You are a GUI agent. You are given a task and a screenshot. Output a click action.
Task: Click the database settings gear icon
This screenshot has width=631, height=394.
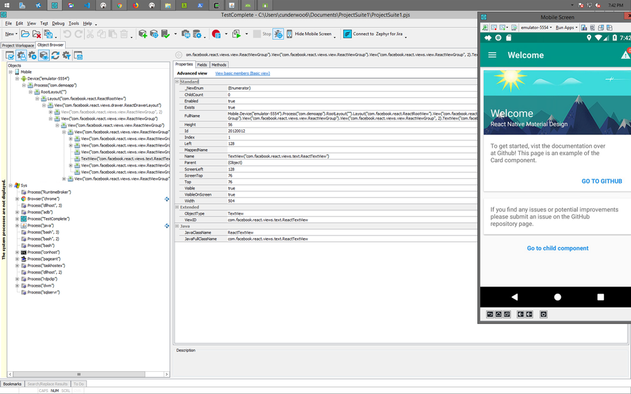click(x=197, y=34)
